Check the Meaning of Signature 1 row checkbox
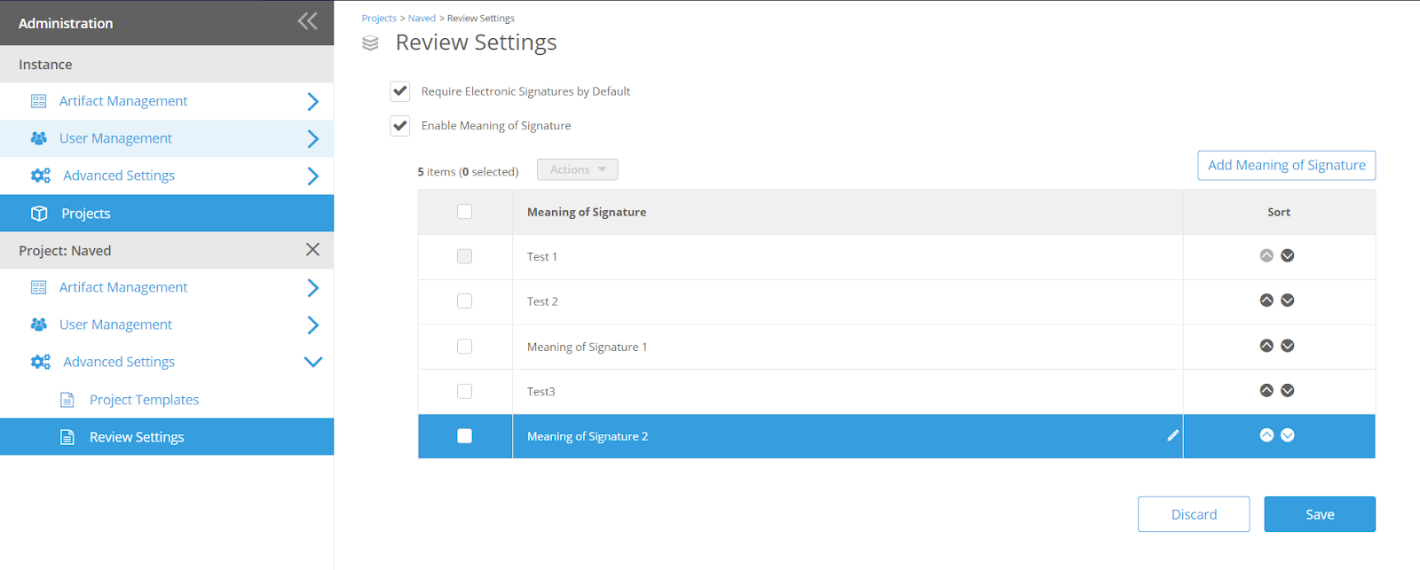Image resolution: width=1420 pixels, height=570 pixels. 464,347
